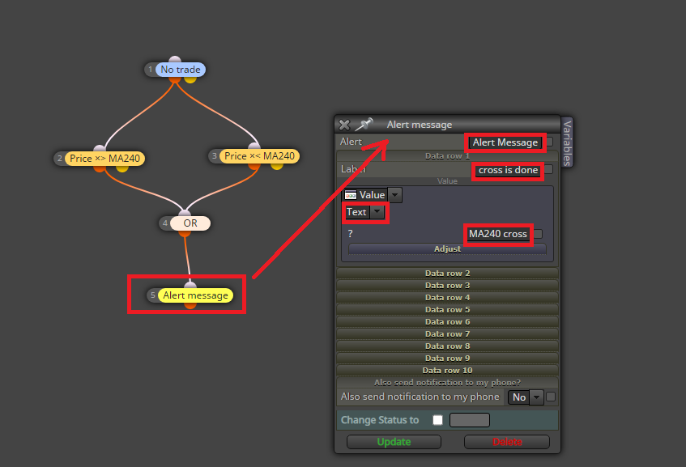Select the No trade node

181,70
